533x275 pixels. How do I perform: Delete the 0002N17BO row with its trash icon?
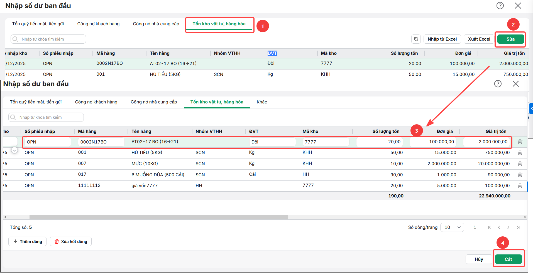tap(520, 142)
